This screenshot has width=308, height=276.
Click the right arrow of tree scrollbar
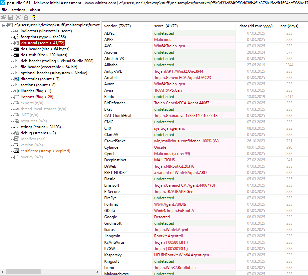tap(97, 272)
